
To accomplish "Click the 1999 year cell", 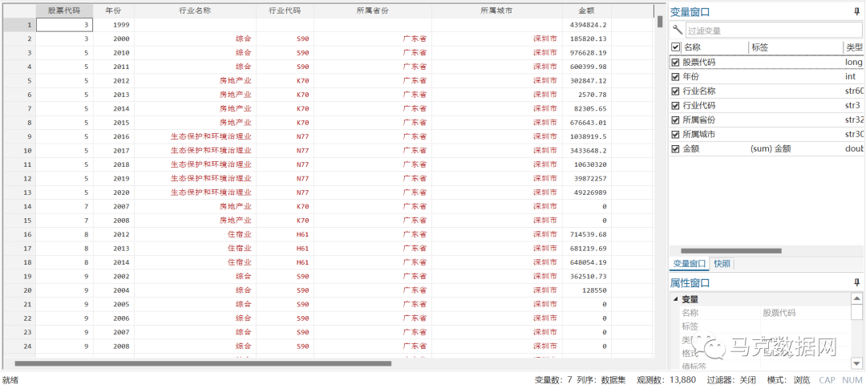I will point(113,25).
